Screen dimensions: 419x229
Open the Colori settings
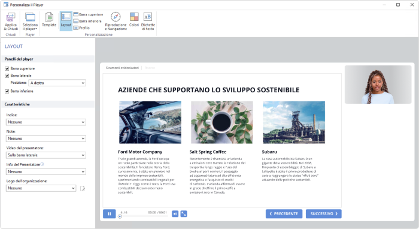click(134, 20)
